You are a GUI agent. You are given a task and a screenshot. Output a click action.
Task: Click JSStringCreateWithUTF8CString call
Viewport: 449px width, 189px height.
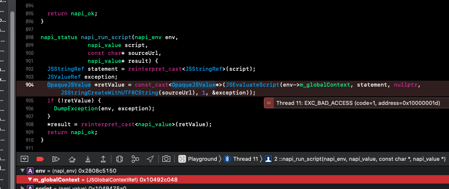click(x=109, y=93)
